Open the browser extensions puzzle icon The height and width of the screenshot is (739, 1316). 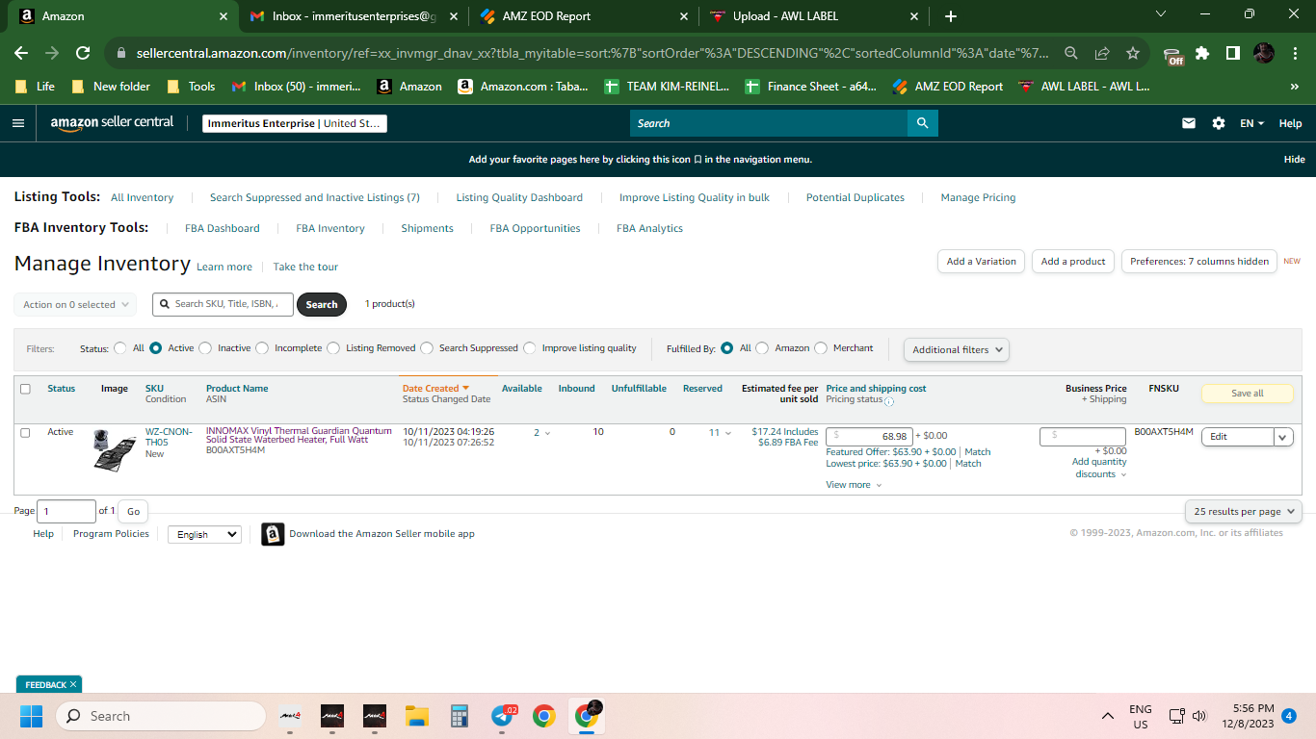(1202, 53)
